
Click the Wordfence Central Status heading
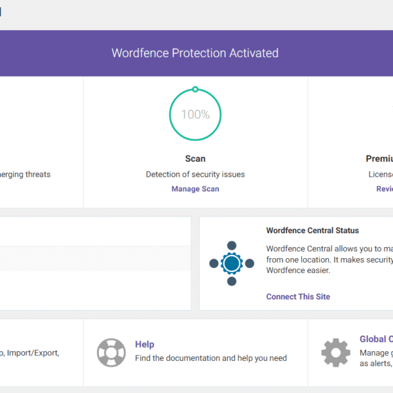click(x=312, y=231)
